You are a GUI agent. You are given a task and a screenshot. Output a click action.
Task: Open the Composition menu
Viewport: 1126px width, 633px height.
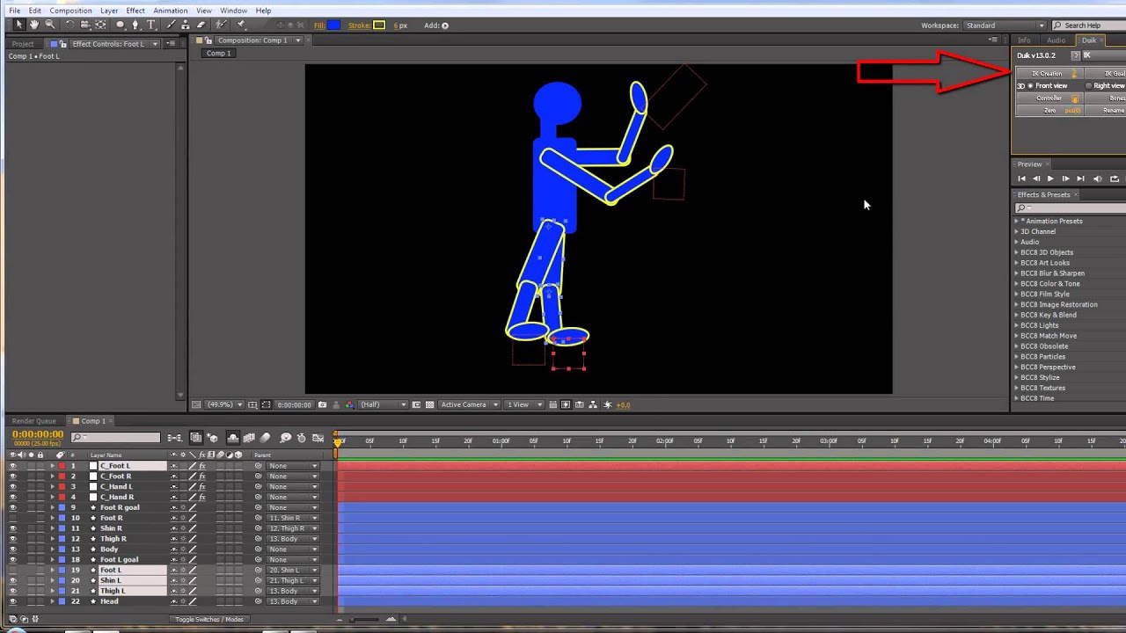pyautogui.click(x=70, y=11)
